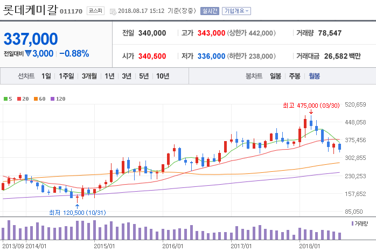Click the 코스피 market badge

[x=95, y=11]
